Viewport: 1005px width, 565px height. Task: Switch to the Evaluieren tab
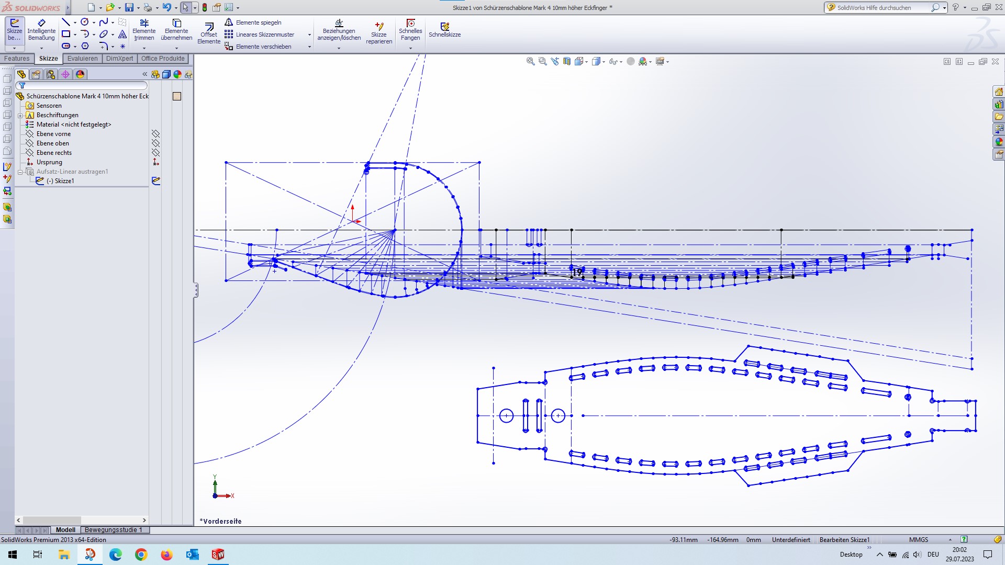[82, 59]
